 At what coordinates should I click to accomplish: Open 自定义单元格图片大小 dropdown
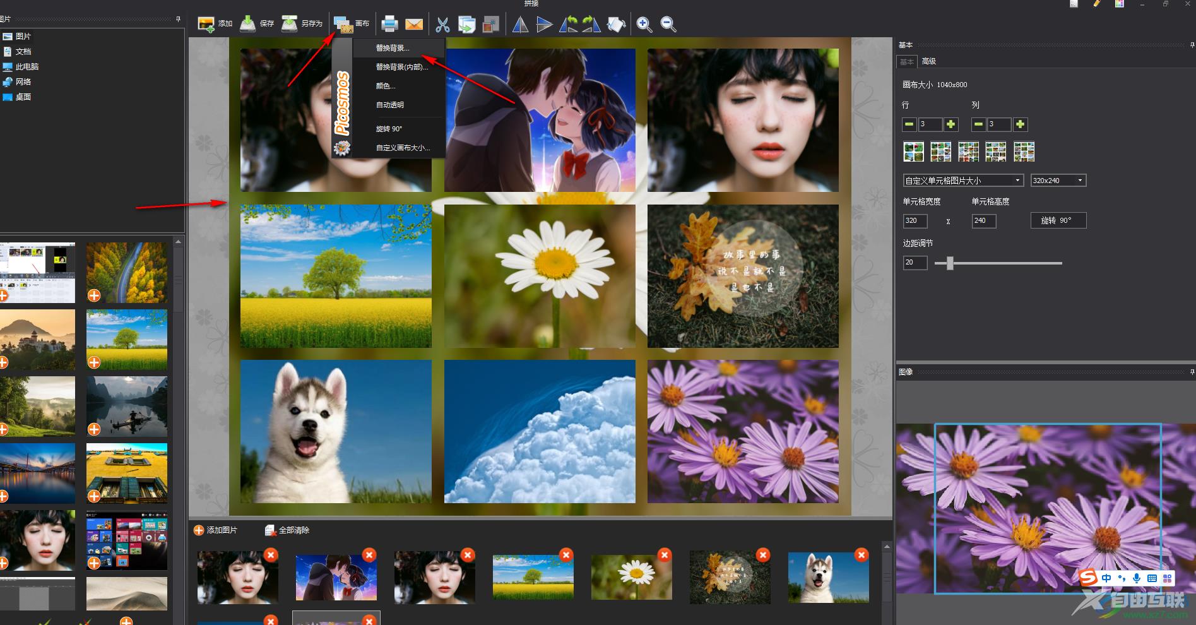[963, 181]
